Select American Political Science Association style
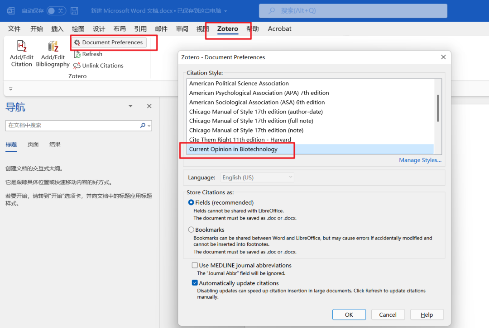The width and height of the screenshot is (489, 328). coord(310,84)
